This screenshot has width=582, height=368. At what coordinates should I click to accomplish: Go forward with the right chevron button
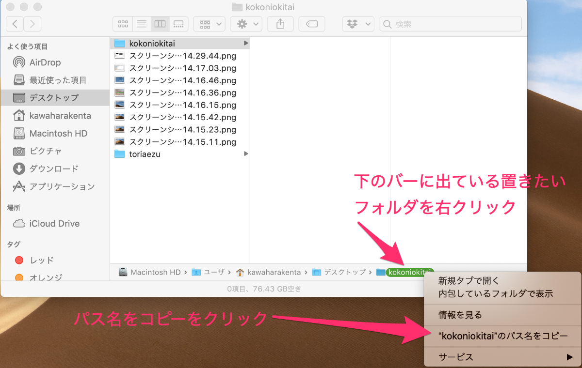point(32,24)
